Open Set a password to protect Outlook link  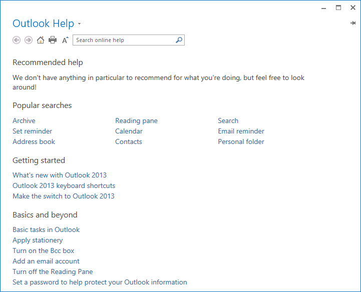pos(100,282)
